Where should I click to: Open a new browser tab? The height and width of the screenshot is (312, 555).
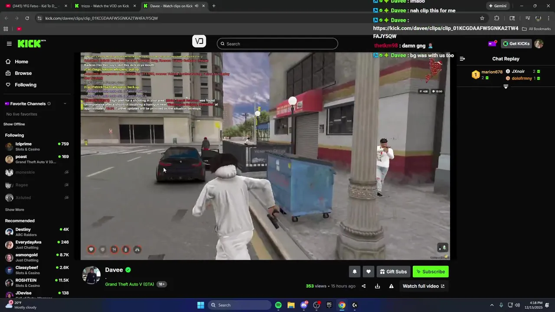tap(214, 6)
